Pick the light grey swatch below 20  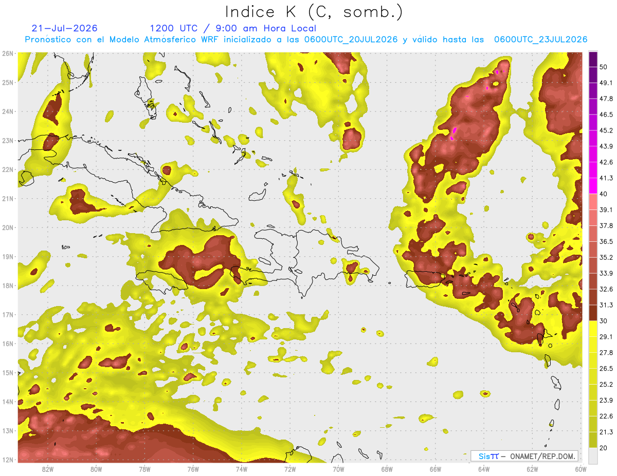(x=593, y=455)
